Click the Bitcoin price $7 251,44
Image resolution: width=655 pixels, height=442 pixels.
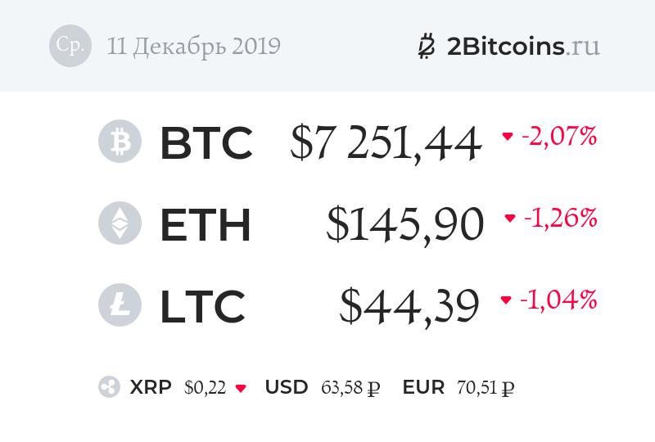coord(386,144)
